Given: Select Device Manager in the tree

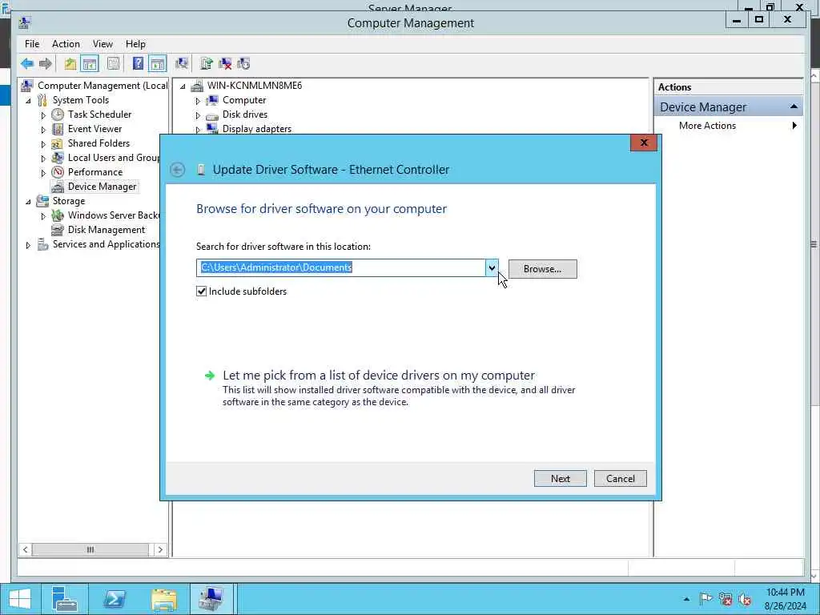Looking at the screenshot, I should point(102,187).
